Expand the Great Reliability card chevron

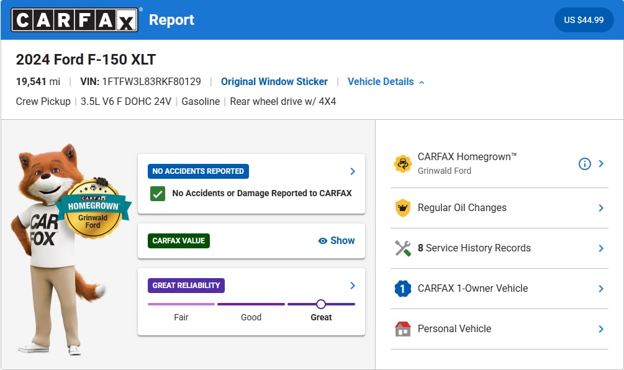(x=353, y=286)
